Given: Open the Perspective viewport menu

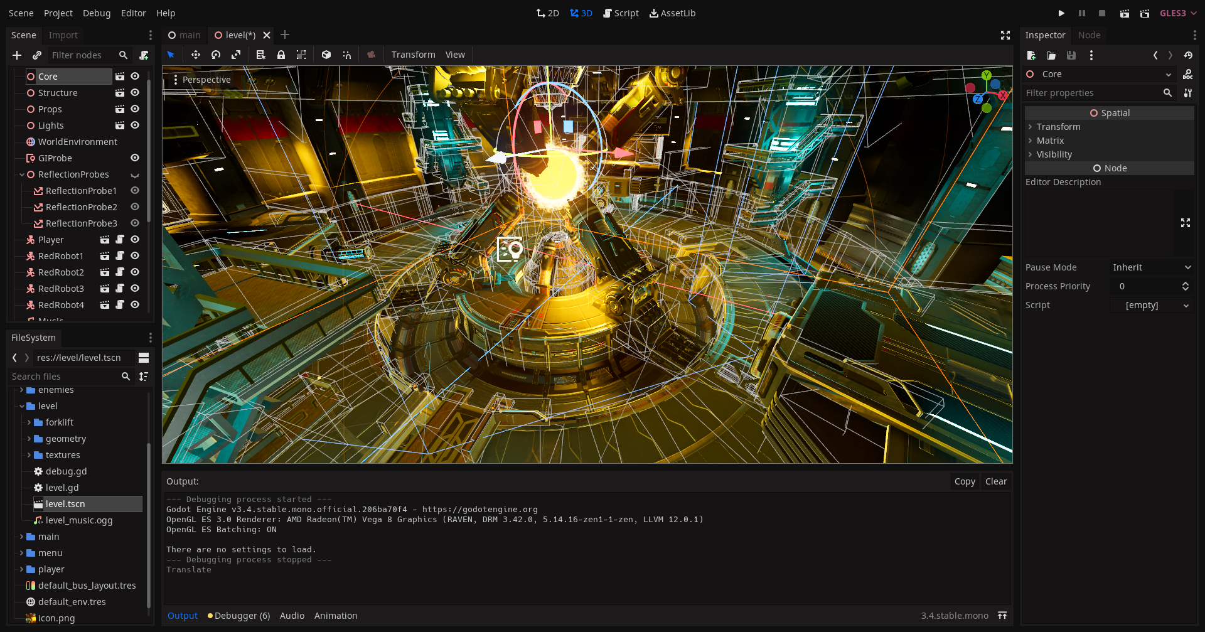Looking at the screenshot, I should coord(201,79).
